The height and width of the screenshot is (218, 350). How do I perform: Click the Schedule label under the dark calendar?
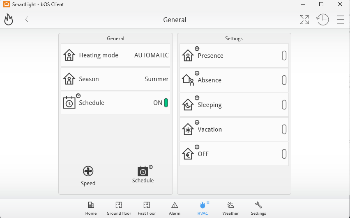(x=143, y=181)
